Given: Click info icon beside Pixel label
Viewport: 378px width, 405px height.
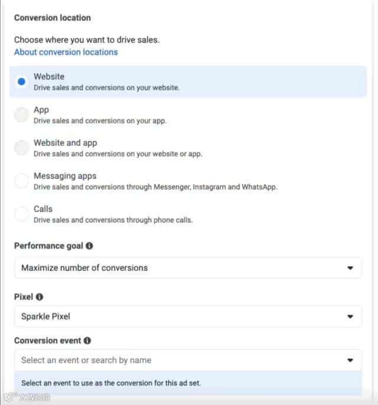Looking at the screenshot, I should pyautogui.click(x=40, y=297).
